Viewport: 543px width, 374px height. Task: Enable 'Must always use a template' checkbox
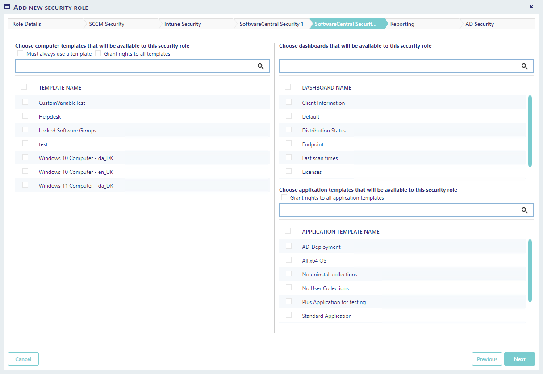21,53
